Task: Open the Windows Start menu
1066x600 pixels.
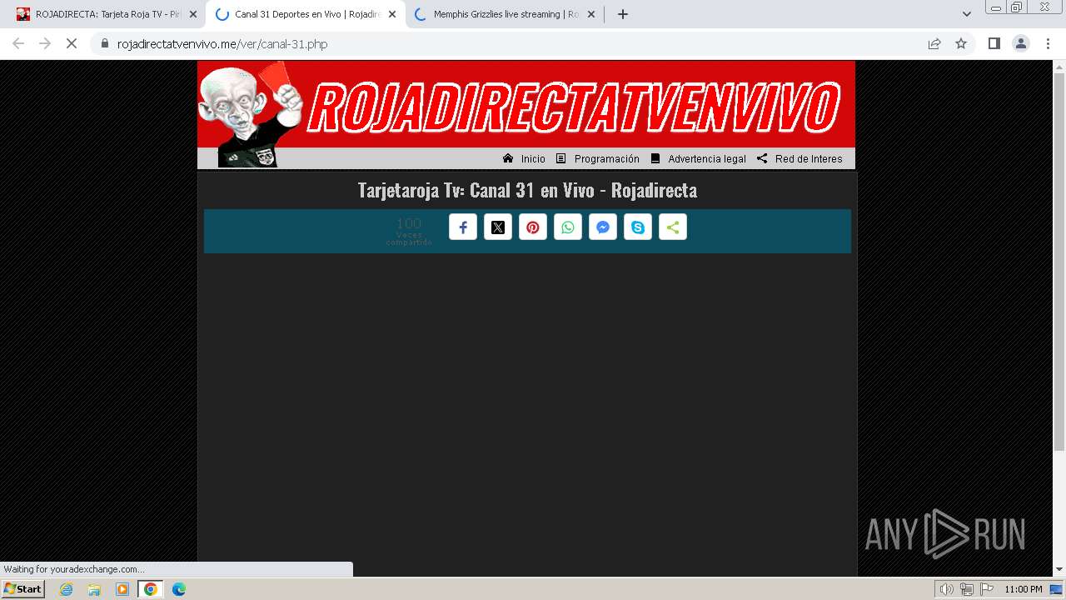Action: coord(23,589)
